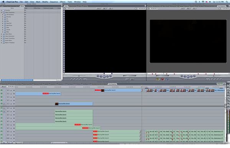Select the Dancing Man Speech clip on V1

[74, 104]
